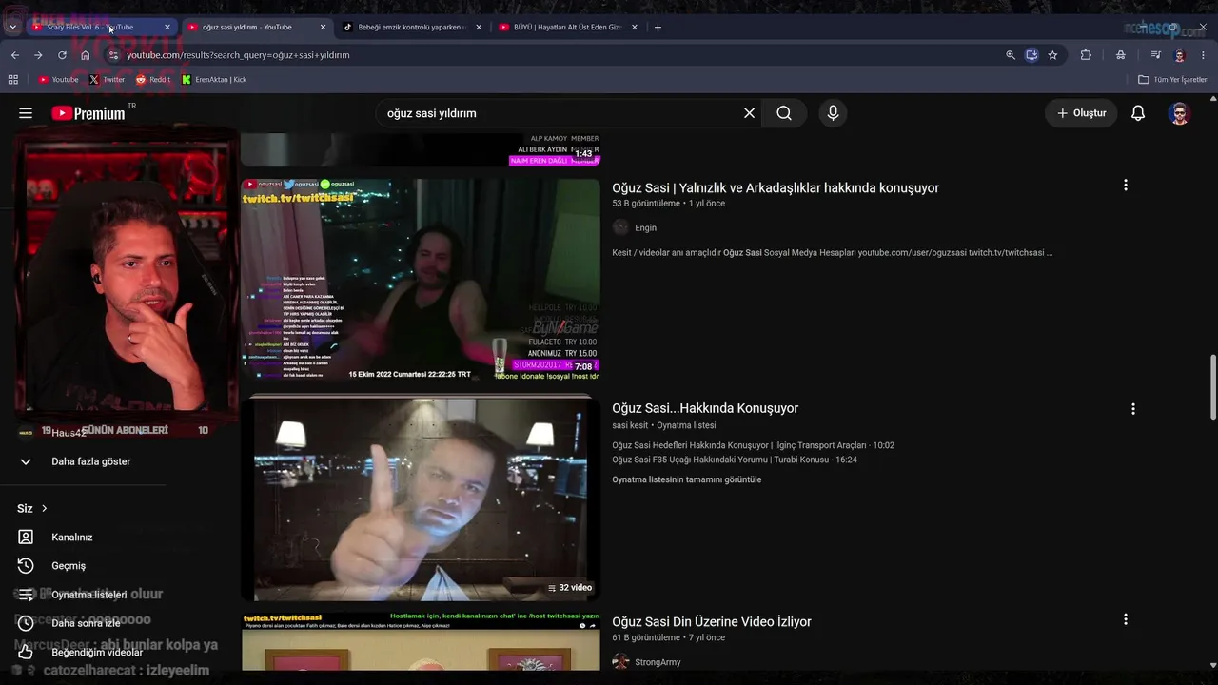
Task: Open the Engin channel link
Action: click(645, 228)
